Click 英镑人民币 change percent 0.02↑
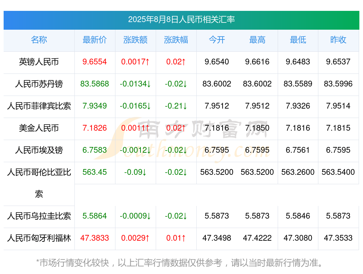 [176, 62]
